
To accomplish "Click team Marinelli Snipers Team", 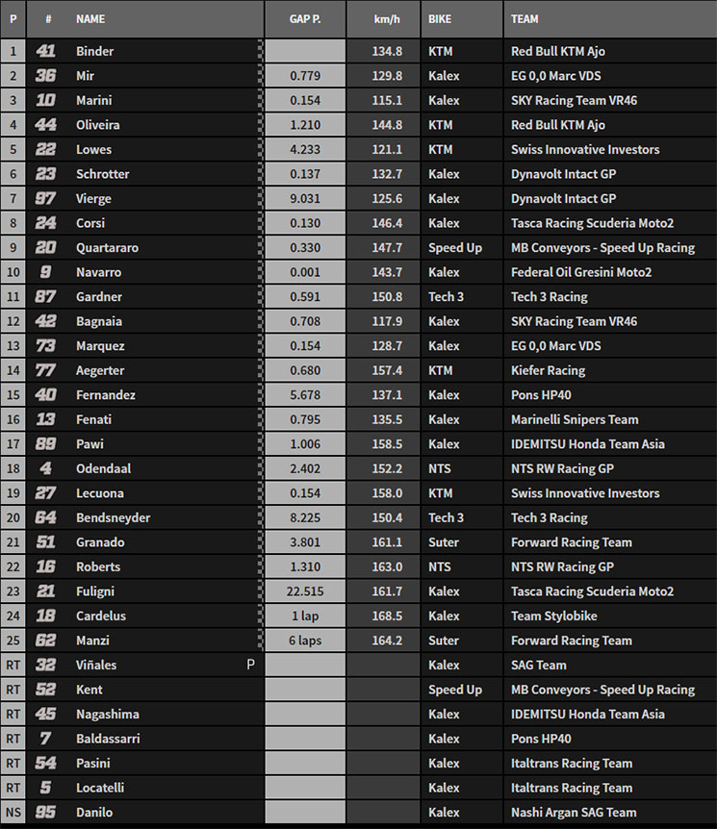I will click(x=575, y=419).
